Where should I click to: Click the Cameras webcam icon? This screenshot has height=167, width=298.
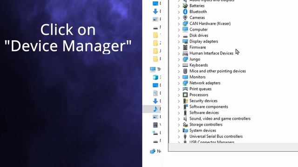click(x=185, y=18)
